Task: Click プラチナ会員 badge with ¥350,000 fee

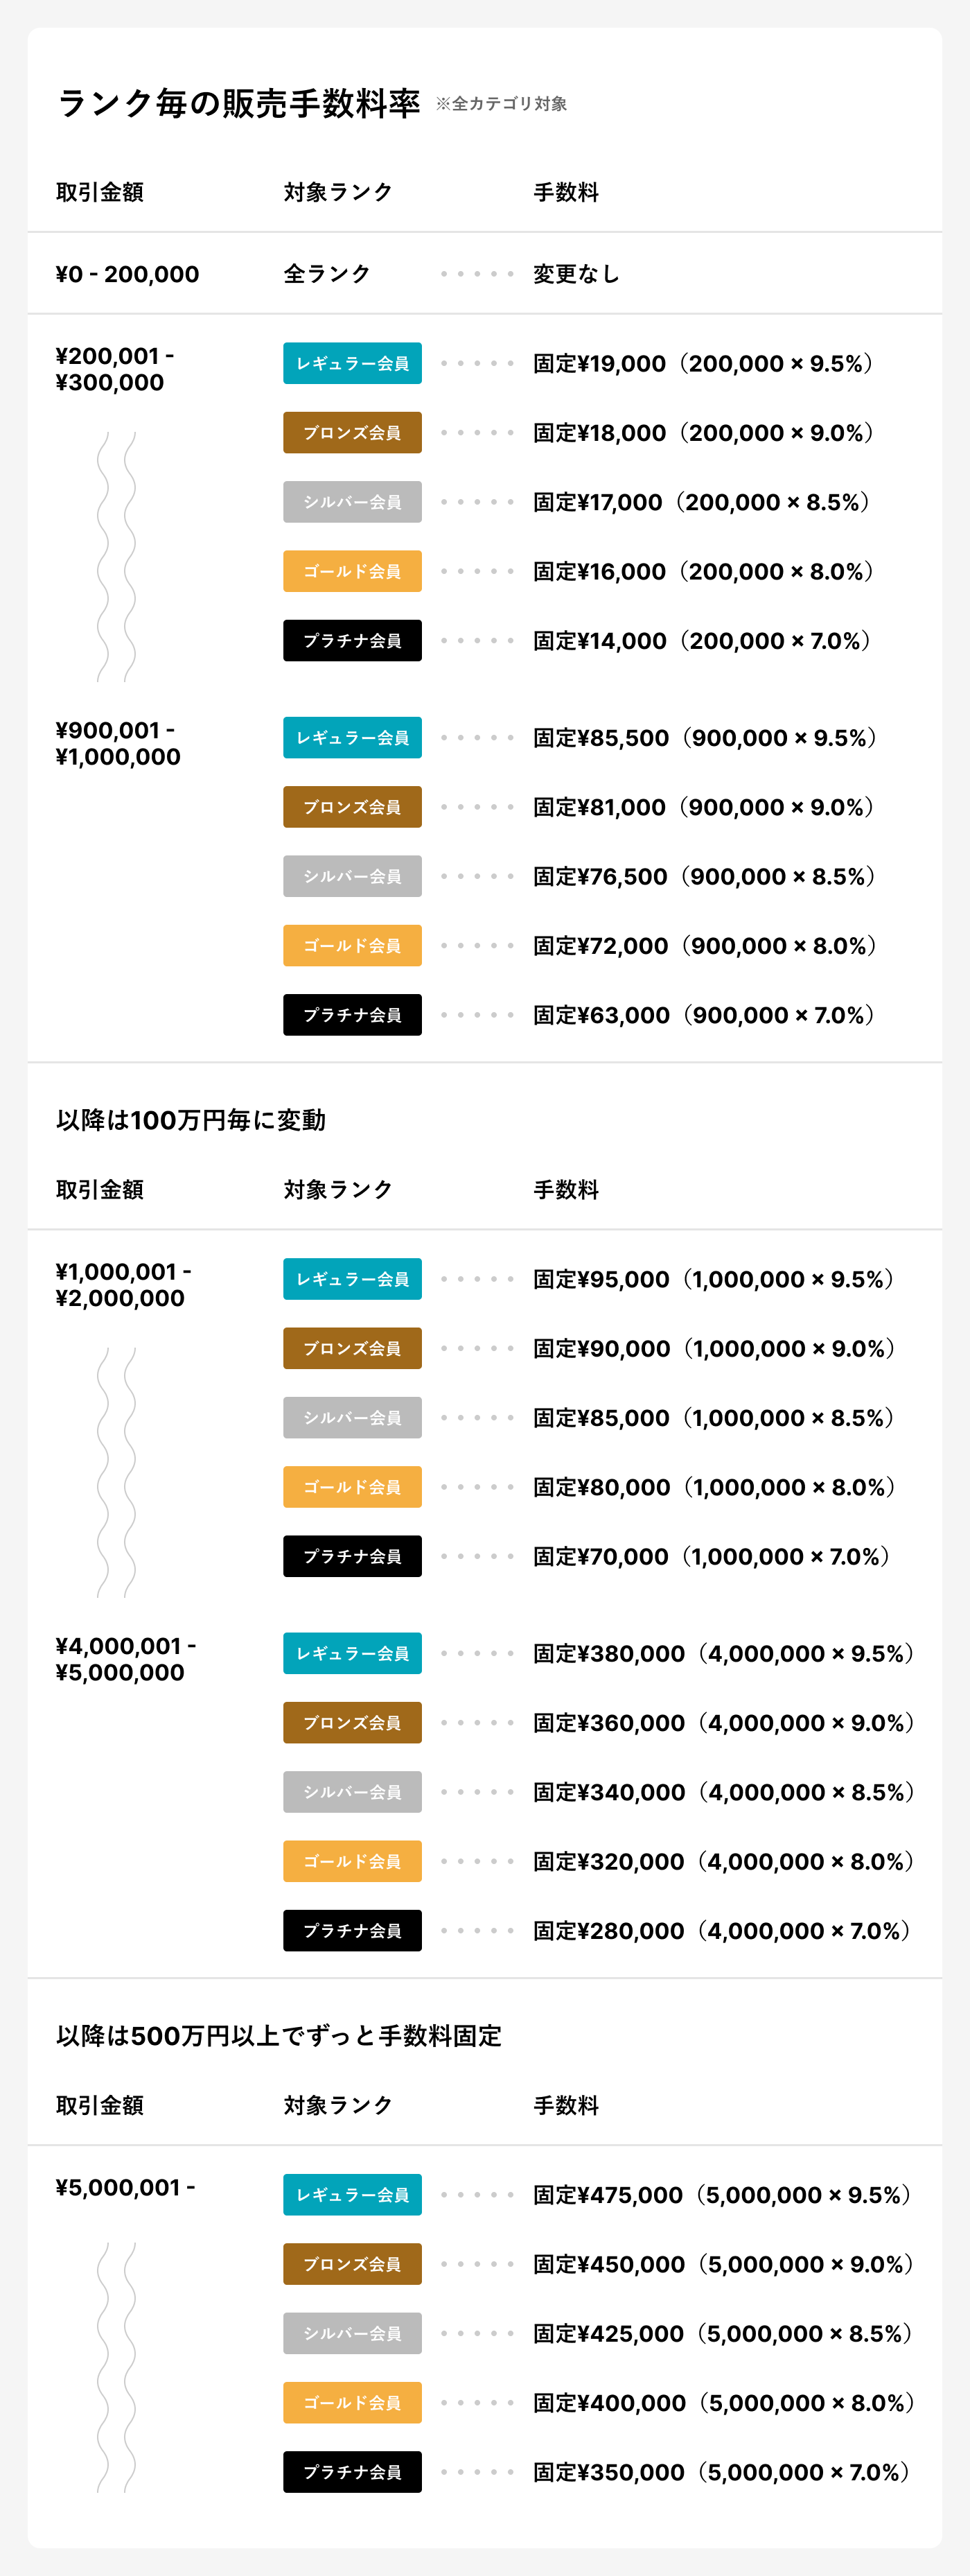Action: coord(352,2472)
